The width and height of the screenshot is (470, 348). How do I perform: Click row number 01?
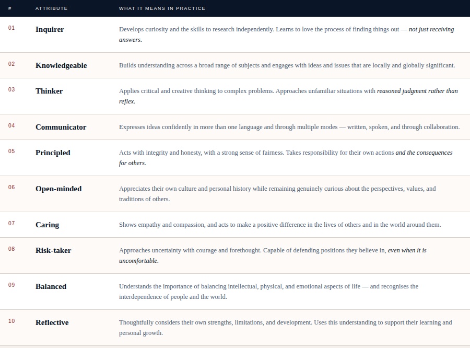coord(11,28)
